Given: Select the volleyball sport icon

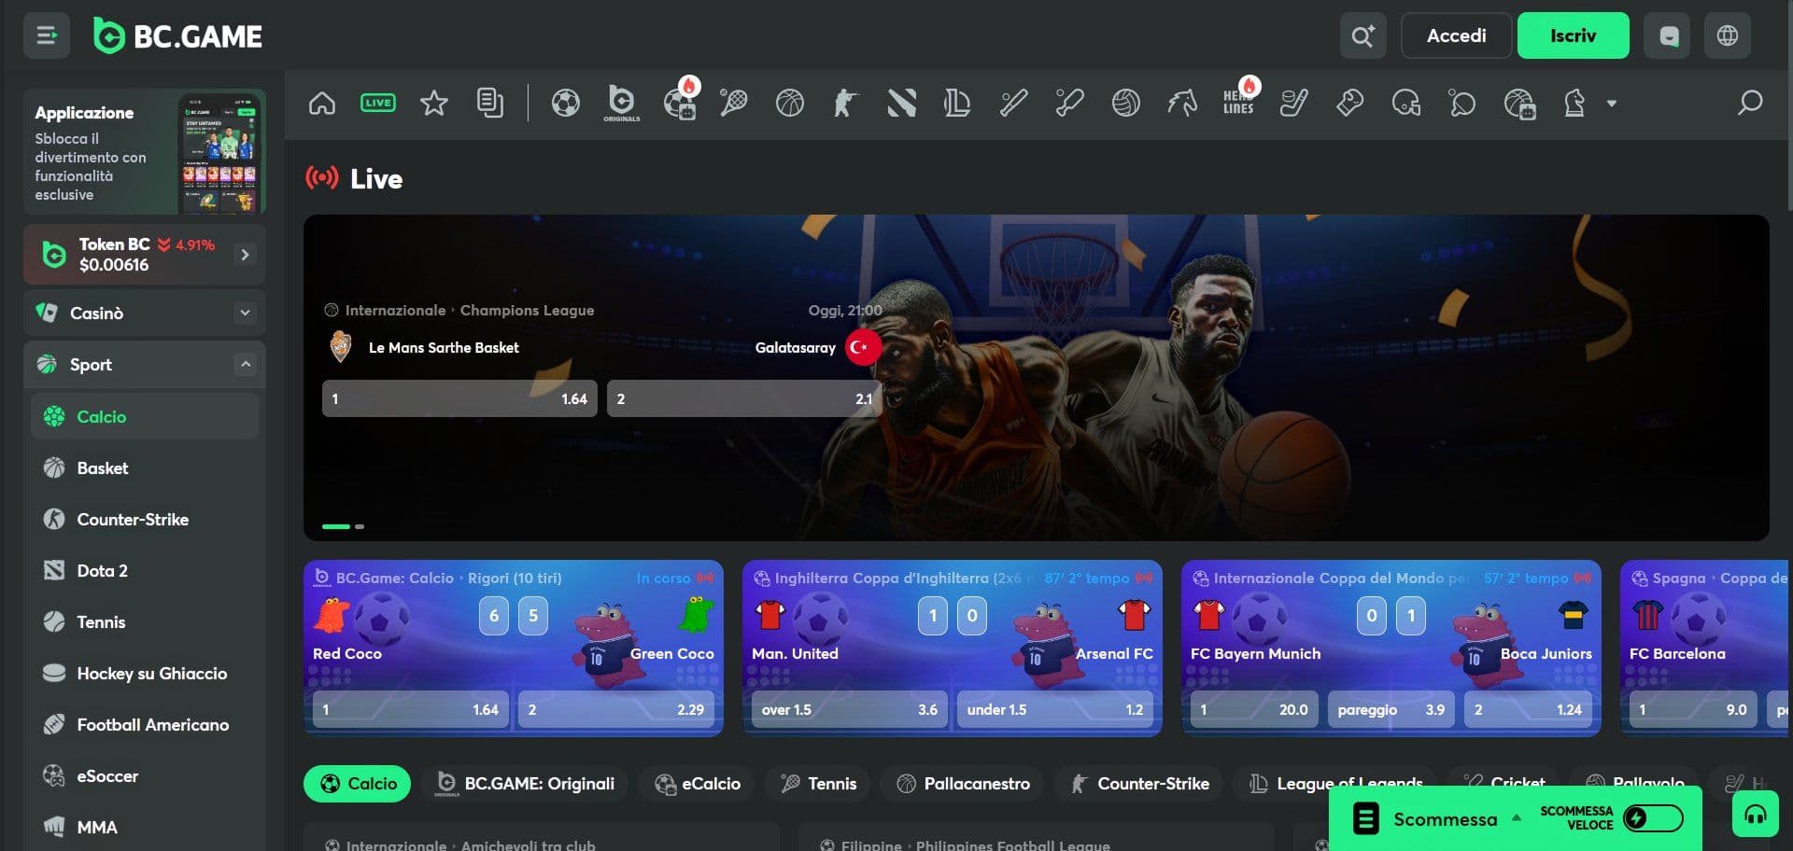Looking at the screenshot, I should point(1125,104).
